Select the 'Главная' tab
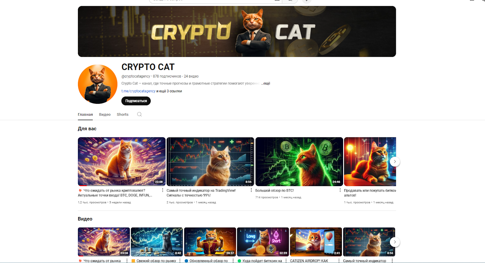 (85, 114)
